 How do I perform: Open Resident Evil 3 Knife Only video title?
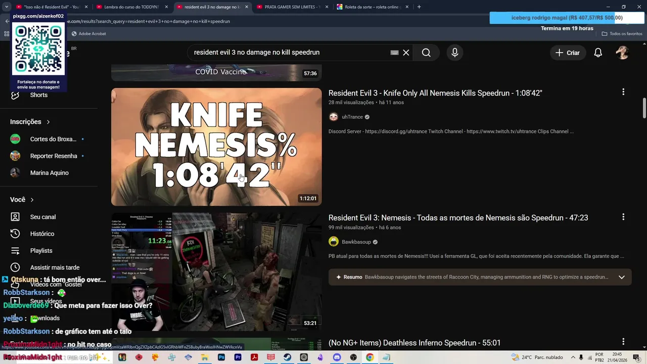pyautogui.click(x=435, y=93)
